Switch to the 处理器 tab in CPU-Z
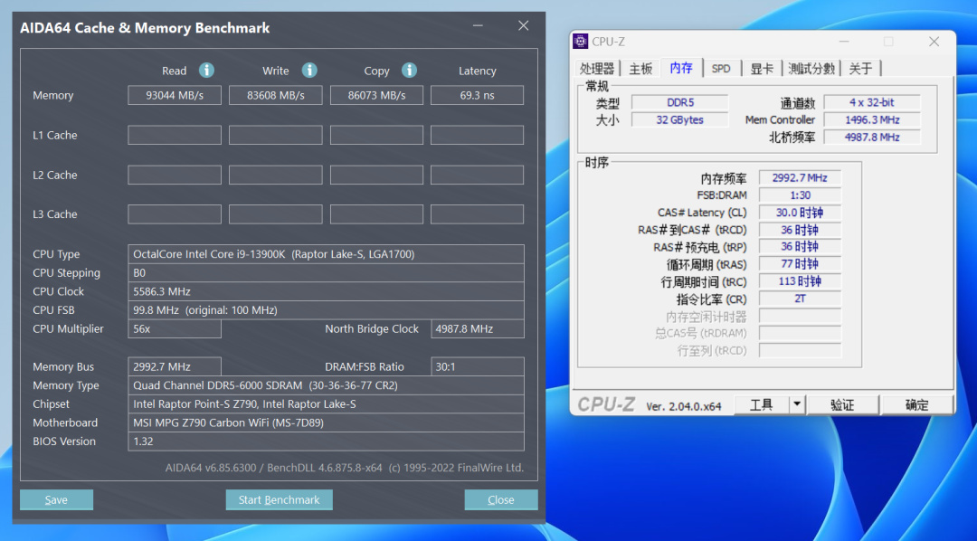This screenshot has height=541, width=977. [x=597, y=69]
